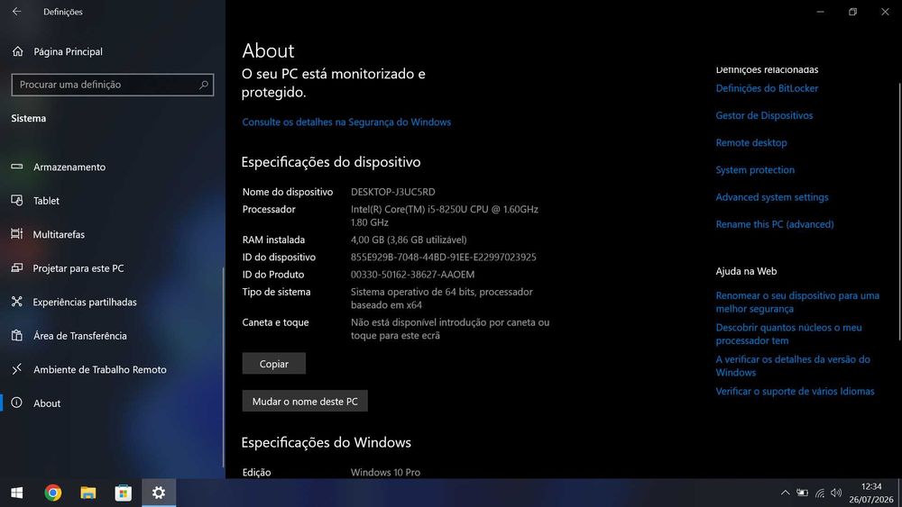
Task: Open System protection link
Action: point(755,169)
